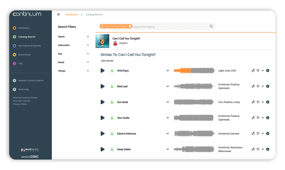Click the Dashboard breadcrumb link
Image resolution: width=285 pixels, height=170 pixels.
click(x=72, y=15)
